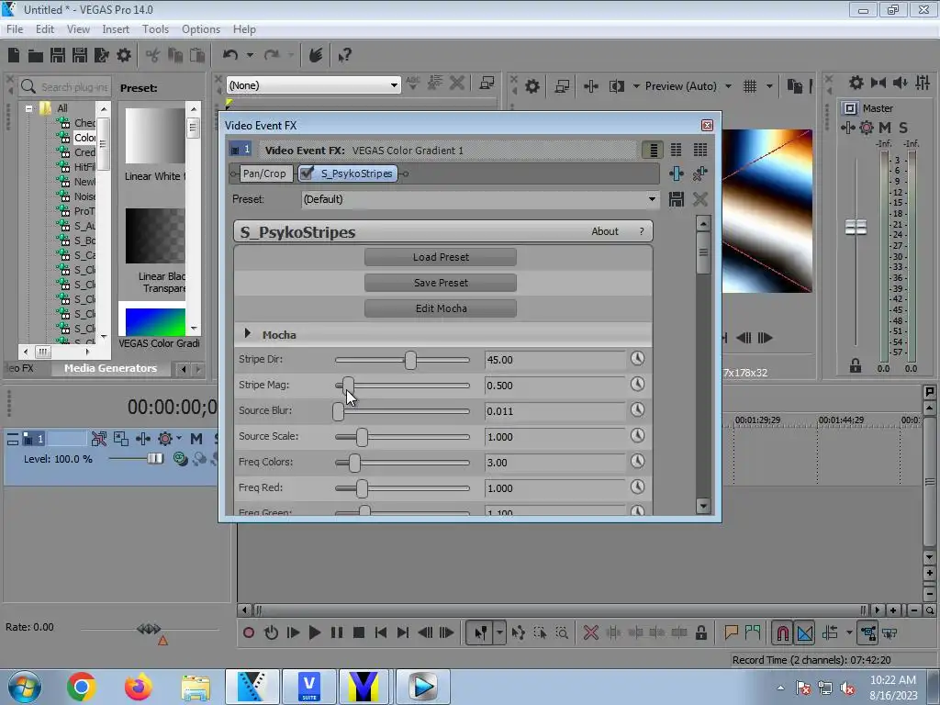Click the Undo arrow icon
940x705 pixels.
click(230, 55)
